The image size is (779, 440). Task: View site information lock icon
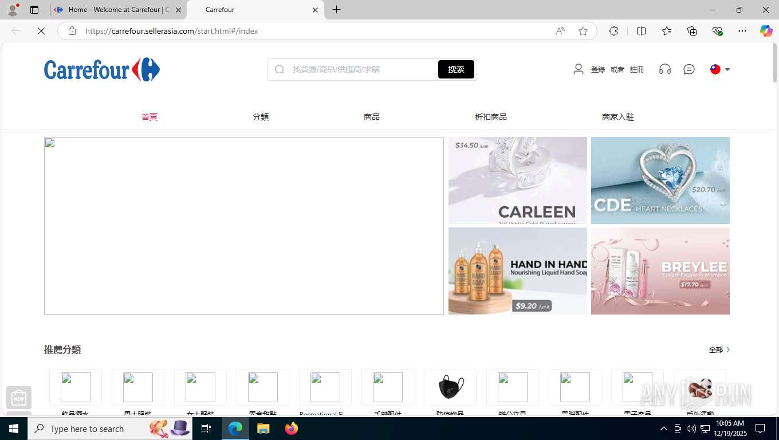coord(72,31)
